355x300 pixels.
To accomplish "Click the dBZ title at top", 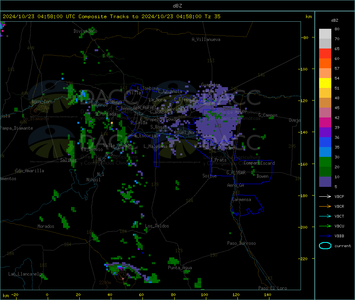I will tap(177, 6).
